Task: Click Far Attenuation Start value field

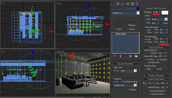Action: click(x=163, y=39)
